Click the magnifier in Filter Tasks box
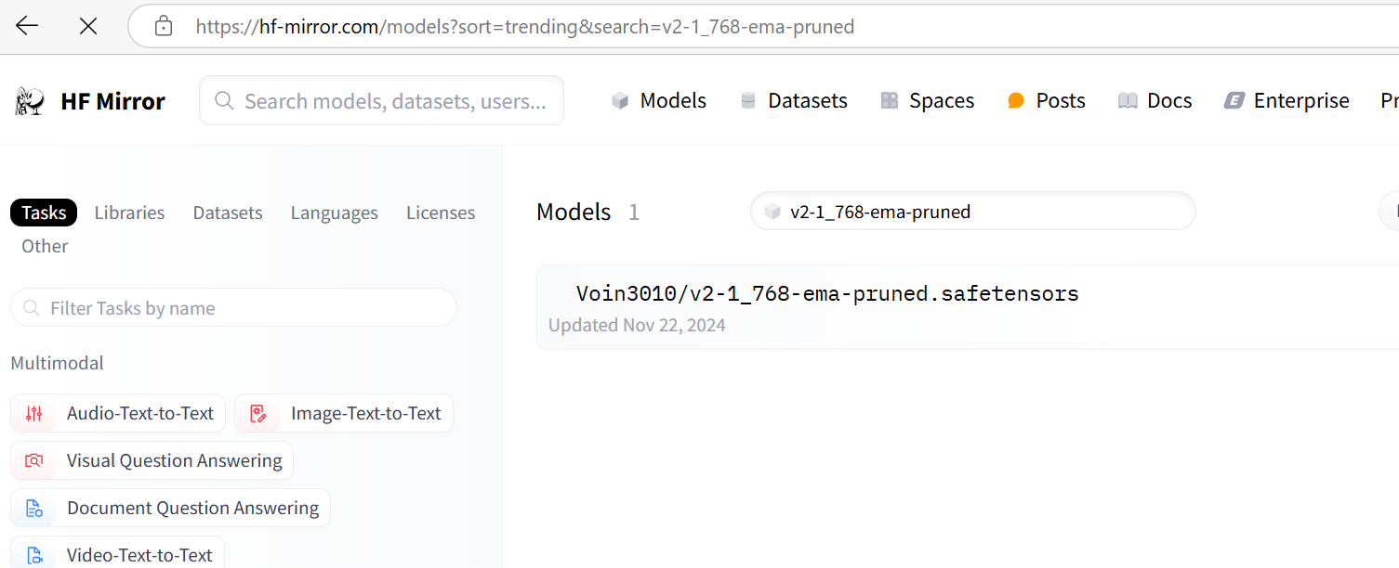Viewport: 1399px width, 568px height. pyautogui.click(x=31, y=307)
